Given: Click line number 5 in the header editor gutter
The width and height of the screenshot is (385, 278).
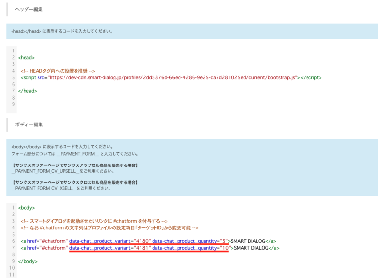Looking at the screenshot, I should point(13,77).
